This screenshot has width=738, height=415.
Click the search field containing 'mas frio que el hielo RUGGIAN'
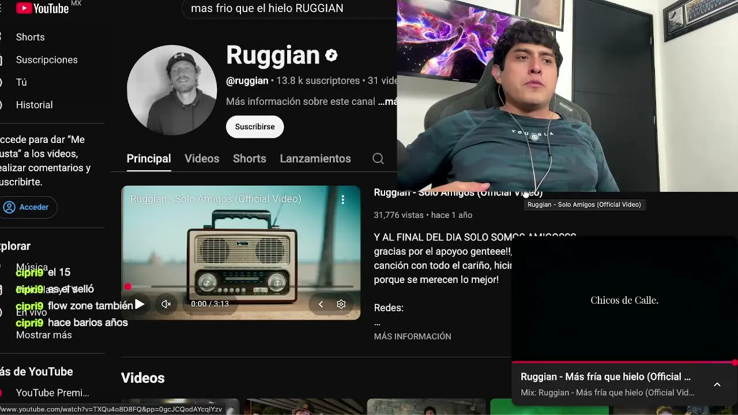click(x=290, y=9)
